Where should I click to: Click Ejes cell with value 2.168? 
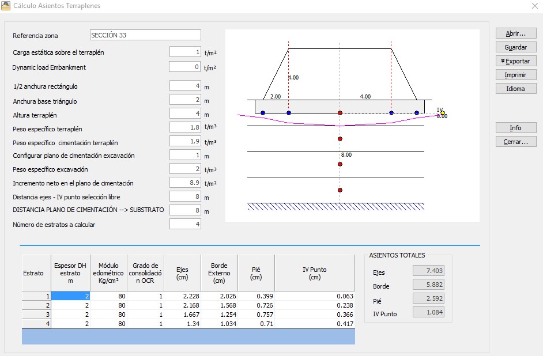click(183, 305)
